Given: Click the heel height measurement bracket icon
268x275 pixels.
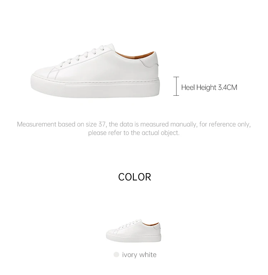Looking at the screenshot, I should click(x=176, y=86).
